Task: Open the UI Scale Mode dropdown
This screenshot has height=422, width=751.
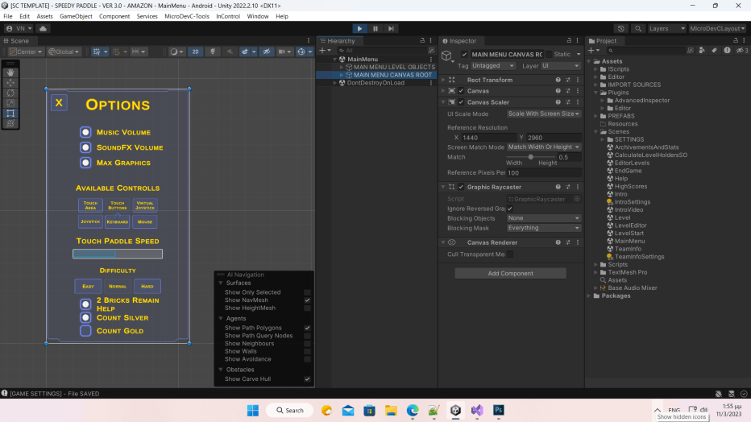Action: coord(543,114)
